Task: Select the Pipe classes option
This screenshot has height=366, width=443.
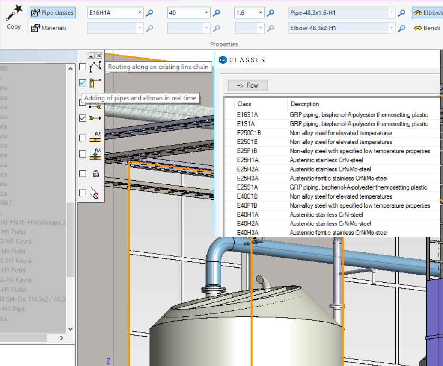Action: pyautogui.click(x=52, y=13)
